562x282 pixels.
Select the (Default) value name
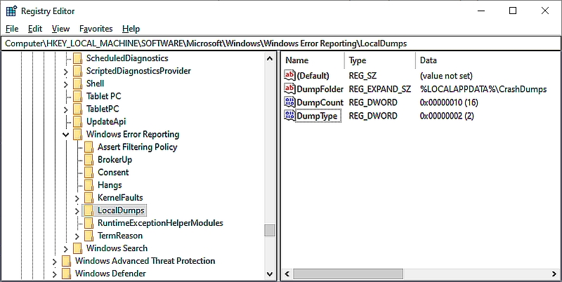point(313,76)
